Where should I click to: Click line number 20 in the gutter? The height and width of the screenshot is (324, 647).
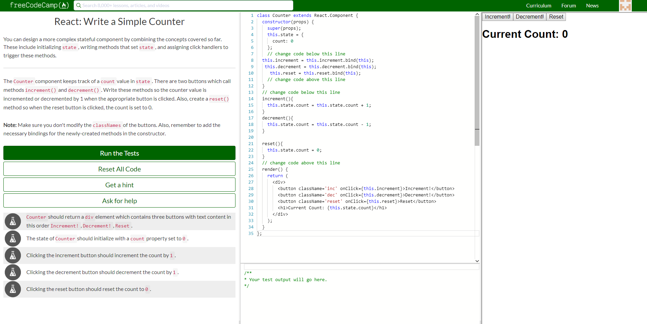click(251, 137)
